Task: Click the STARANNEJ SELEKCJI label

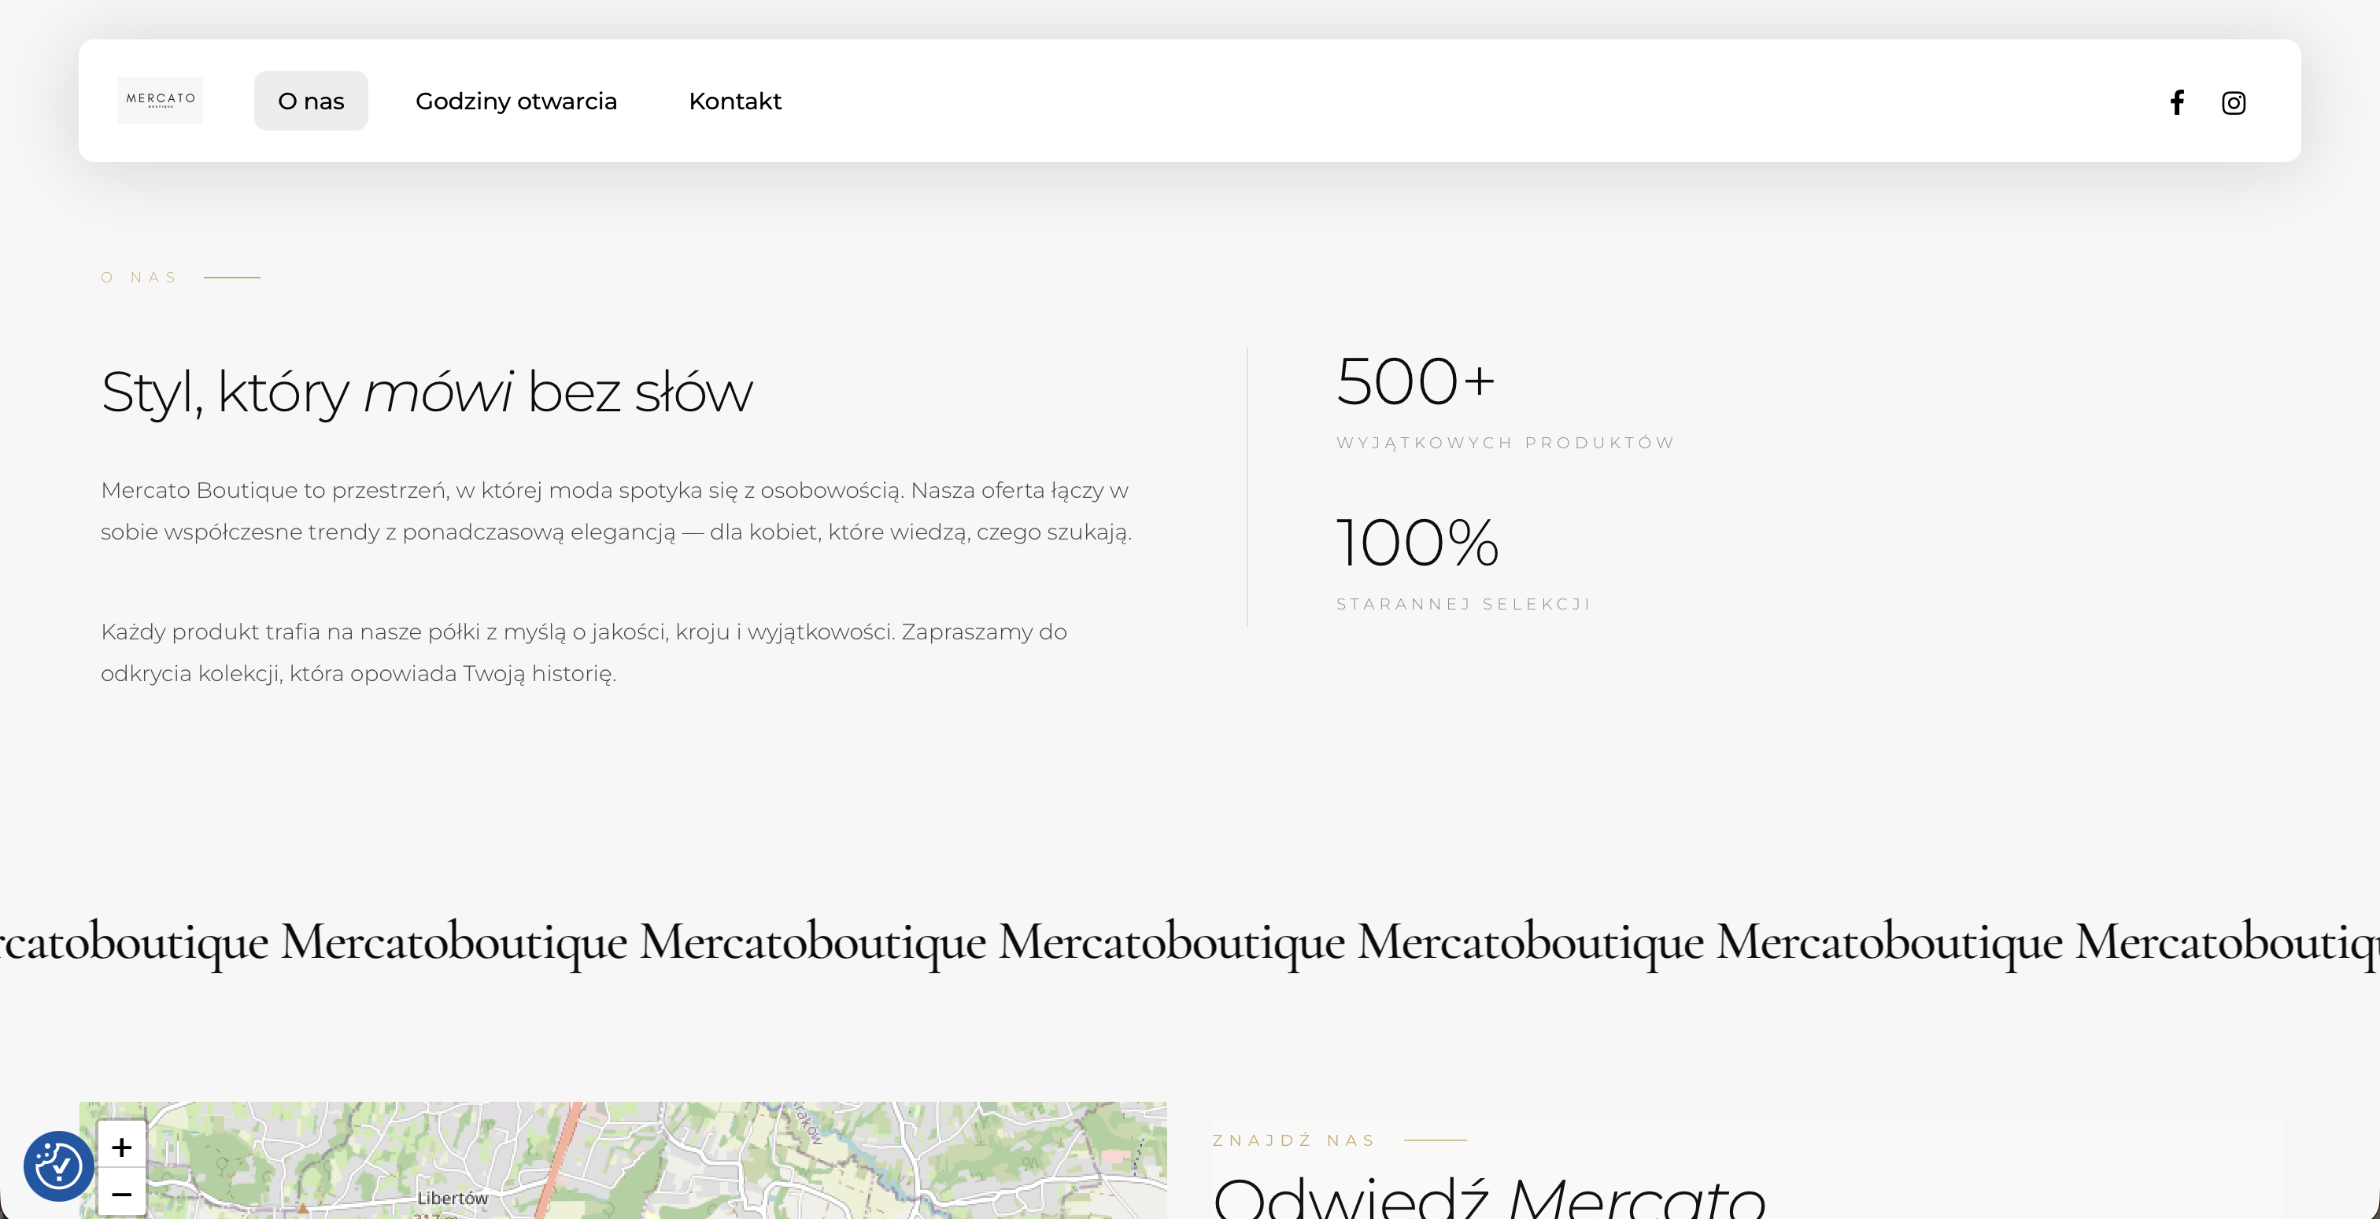Action: [1462, 604]
